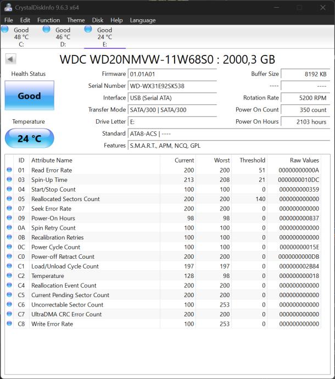Click the Threshold column header
The height and width of the screenshot is (379, 335).
[249, 160]
